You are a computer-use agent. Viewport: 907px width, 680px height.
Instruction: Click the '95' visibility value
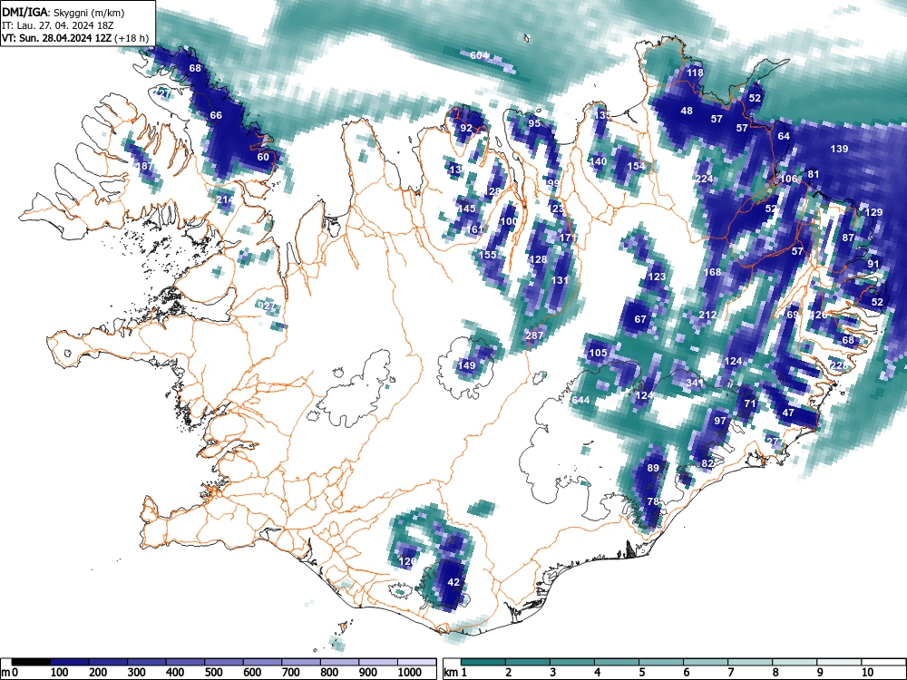point(534,123)
